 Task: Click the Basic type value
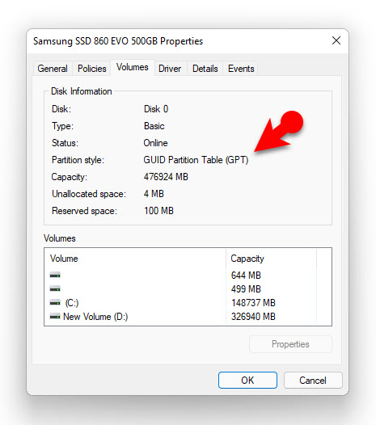[154, 126]
